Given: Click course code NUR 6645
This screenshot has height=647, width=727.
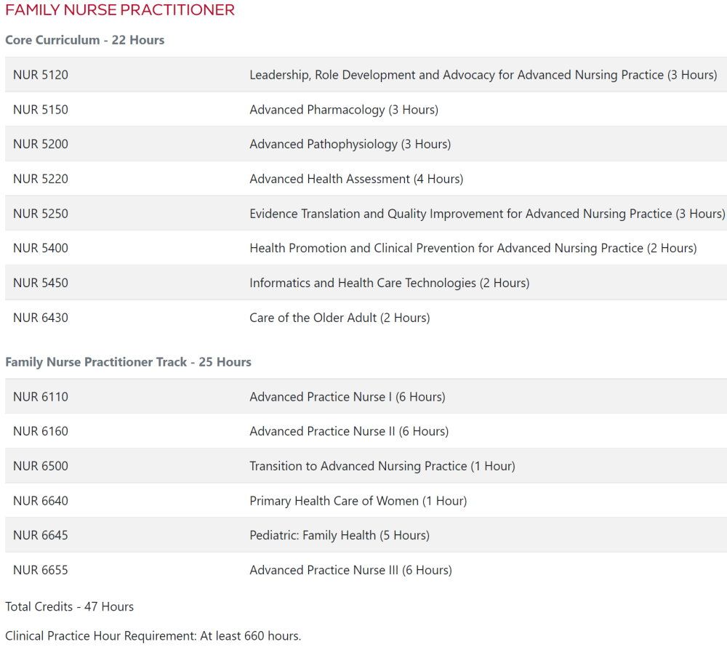Looking at the screenshot, I should (x=41, y=535).
